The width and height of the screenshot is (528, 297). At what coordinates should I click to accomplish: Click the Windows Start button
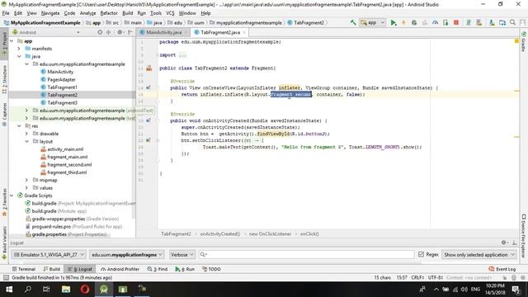pos(9,289)
